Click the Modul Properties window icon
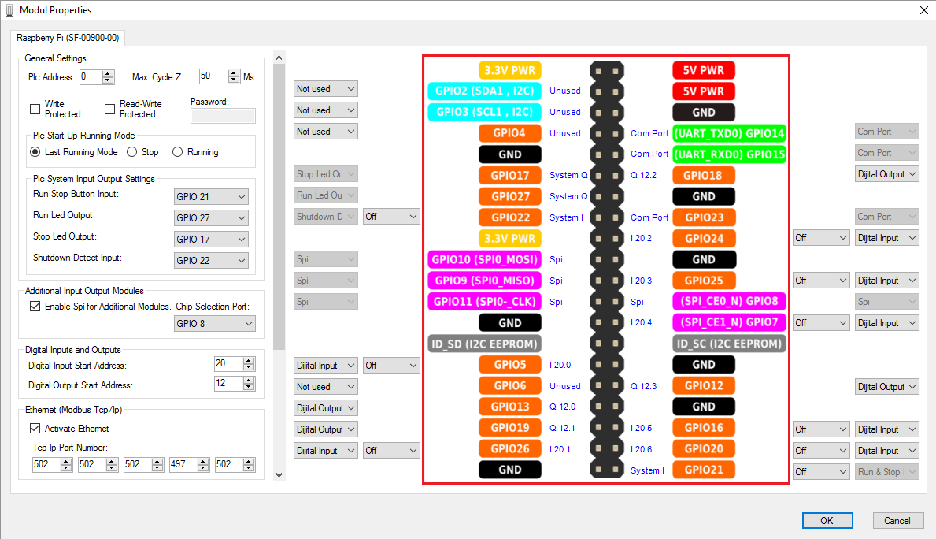This screenshot has width=936, height=539. click(9, 10)
